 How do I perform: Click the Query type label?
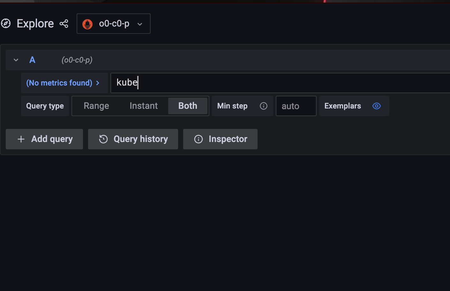click(45, 106)
